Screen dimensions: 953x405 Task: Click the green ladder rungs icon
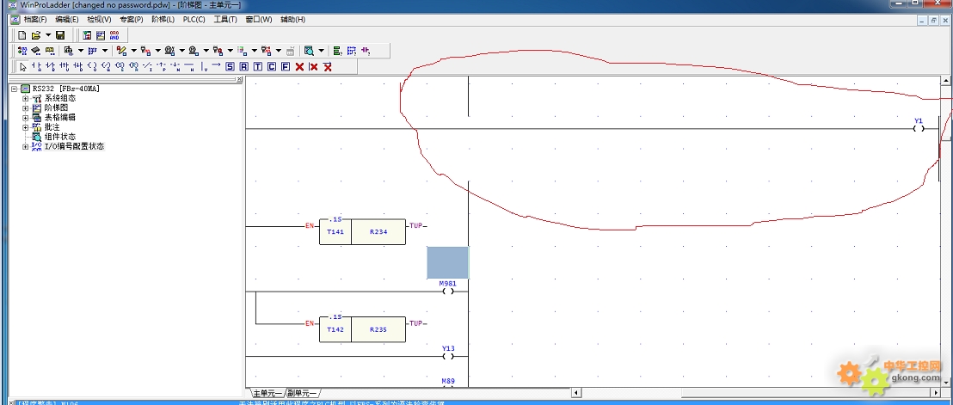(x=337, y=51)
